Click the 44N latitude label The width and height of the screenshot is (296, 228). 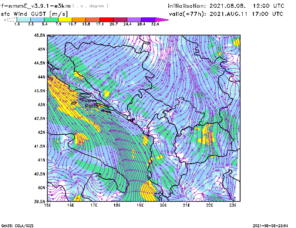click(41, 77)
